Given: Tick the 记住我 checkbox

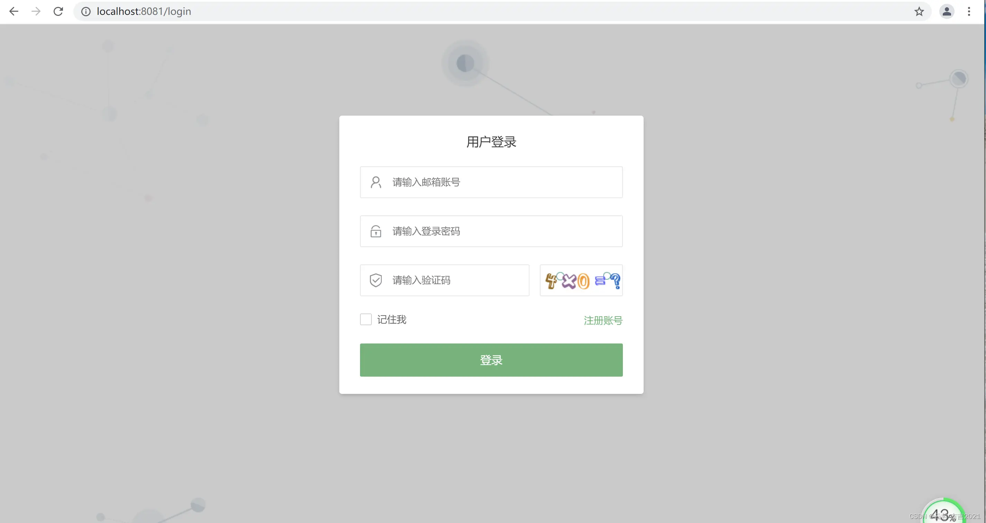Looking at the screenshot, I should tap(366, 319).
